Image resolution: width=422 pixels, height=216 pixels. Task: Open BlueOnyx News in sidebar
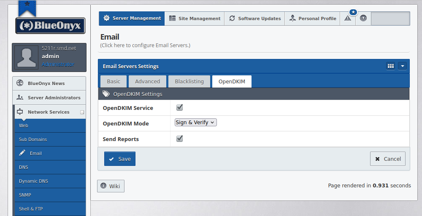click(x=49, y=83)
